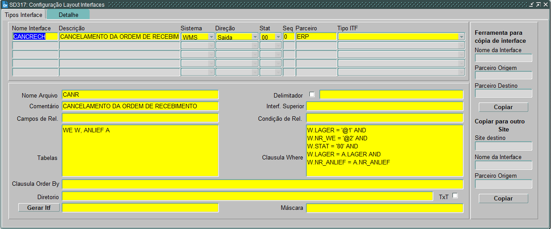Click the Ferramenta para cópia de interface heading
Image resolution: width=551 pixels, height=229 pixels.
click(500, 37)
